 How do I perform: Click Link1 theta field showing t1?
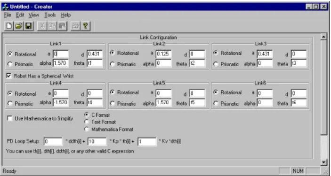(95, 63)
